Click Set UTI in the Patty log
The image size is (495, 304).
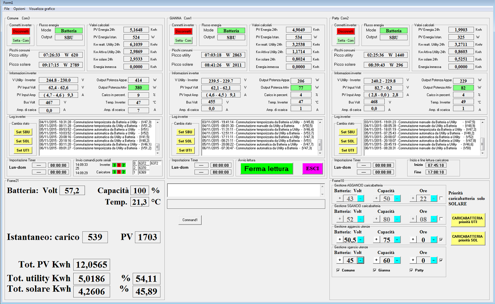[348, 150]
